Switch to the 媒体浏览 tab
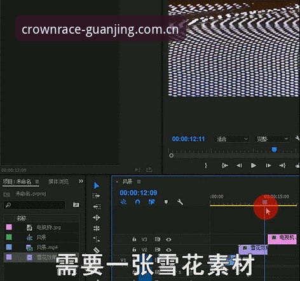Screen dimensions: 300x281 click(x=58, y=182)
